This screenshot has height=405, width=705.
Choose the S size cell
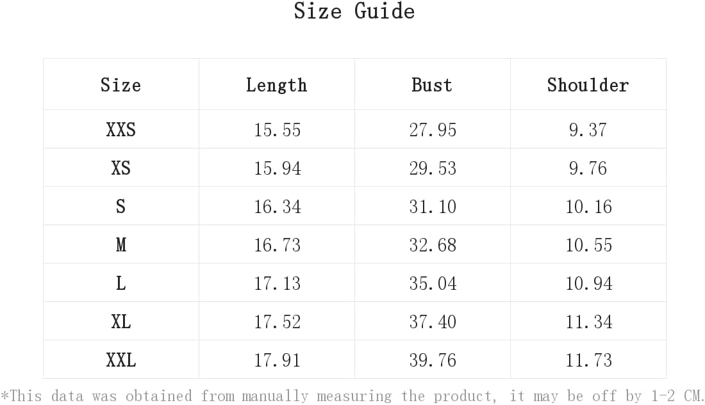120,207
